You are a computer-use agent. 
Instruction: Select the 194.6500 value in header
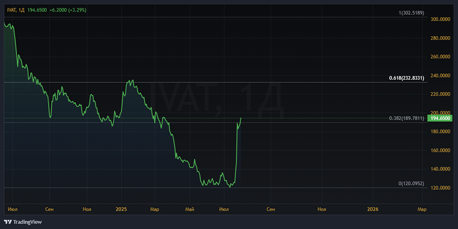37,10
